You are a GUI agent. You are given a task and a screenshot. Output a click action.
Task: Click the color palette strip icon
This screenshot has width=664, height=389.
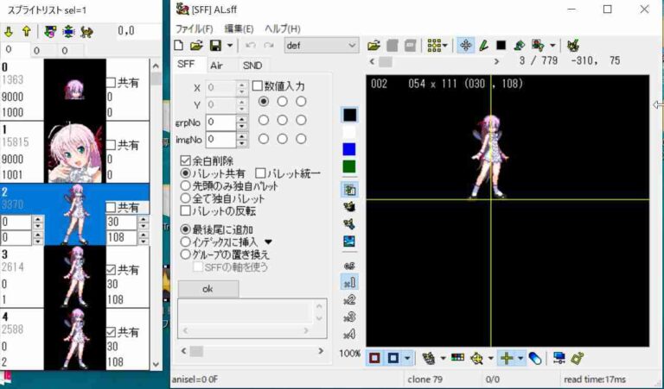click(x=457, y=358)
